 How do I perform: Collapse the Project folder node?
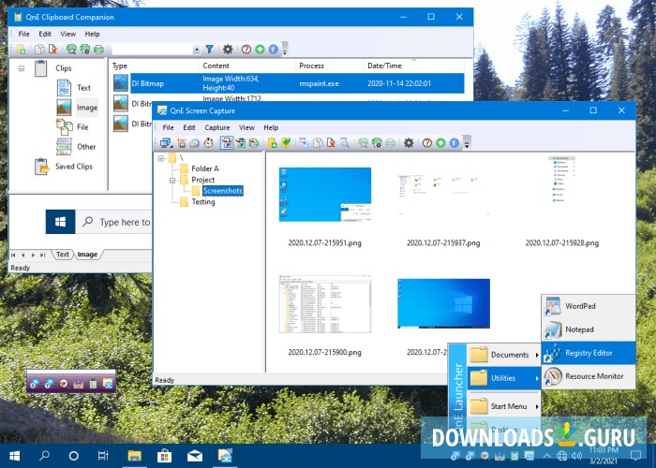[172, 180]
